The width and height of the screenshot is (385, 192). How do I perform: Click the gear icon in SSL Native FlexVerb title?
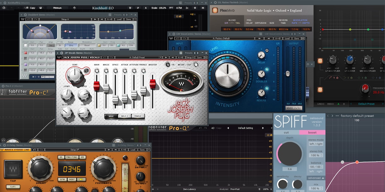click(x=215, y=3)
